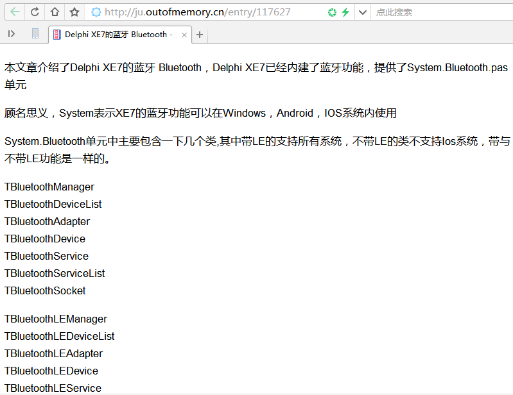Click the green swirl compatibility icon
The width and height of the screenshot is (513, 395).
pyautogui.click(x=332, y=12)
